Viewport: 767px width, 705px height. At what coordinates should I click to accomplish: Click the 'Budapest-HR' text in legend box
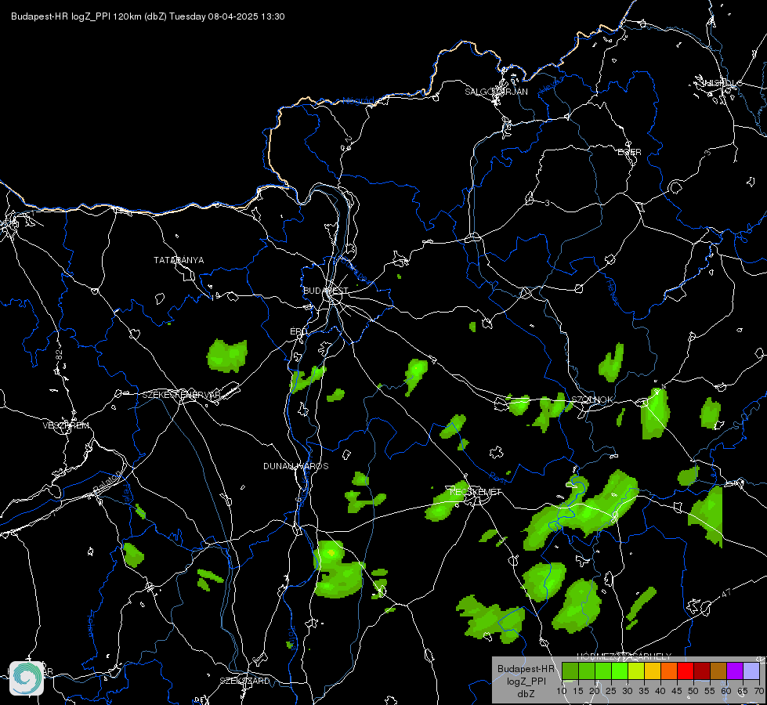526,669
